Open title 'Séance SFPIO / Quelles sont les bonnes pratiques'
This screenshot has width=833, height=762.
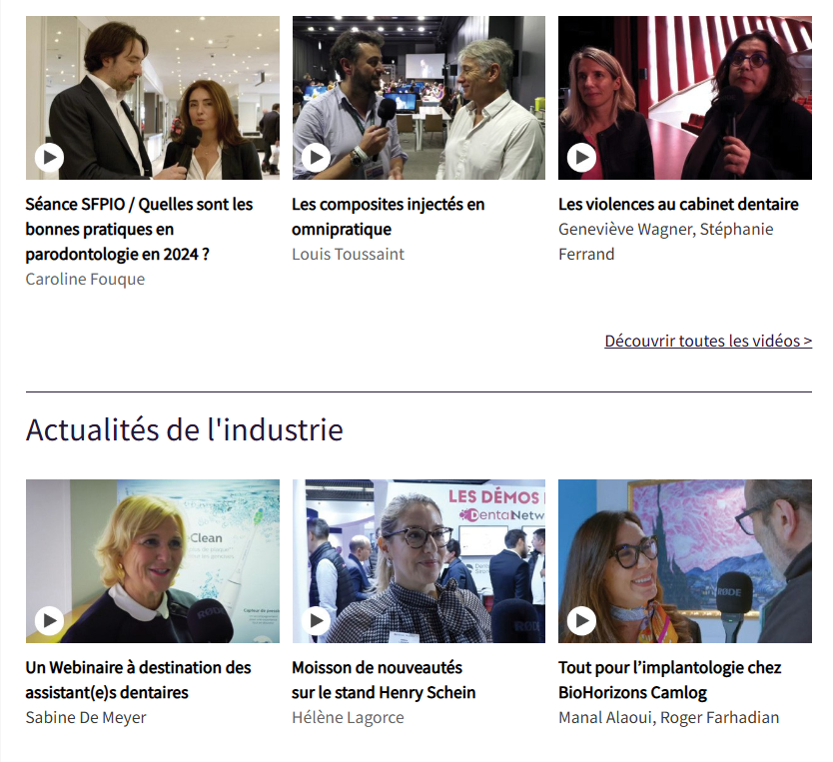coord(139,230)
